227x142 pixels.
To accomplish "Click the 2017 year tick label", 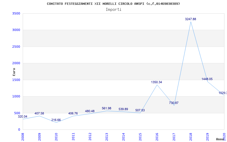I will click(x=174, y=137).
